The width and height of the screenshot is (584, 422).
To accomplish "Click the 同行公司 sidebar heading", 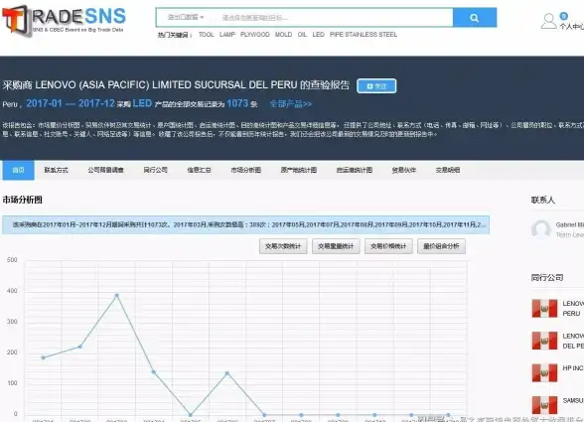I will [x=547, y=277].
